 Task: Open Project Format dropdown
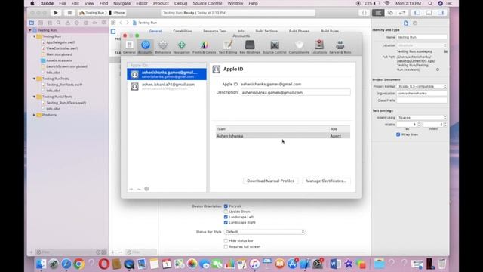(422, 86)
